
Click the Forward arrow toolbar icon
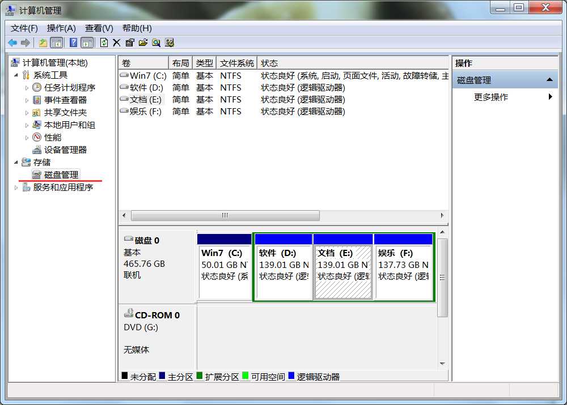click(26, 43)
